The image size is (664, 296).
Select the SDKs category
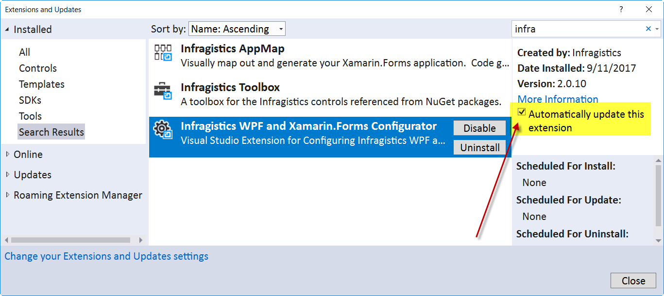[30, 100]
